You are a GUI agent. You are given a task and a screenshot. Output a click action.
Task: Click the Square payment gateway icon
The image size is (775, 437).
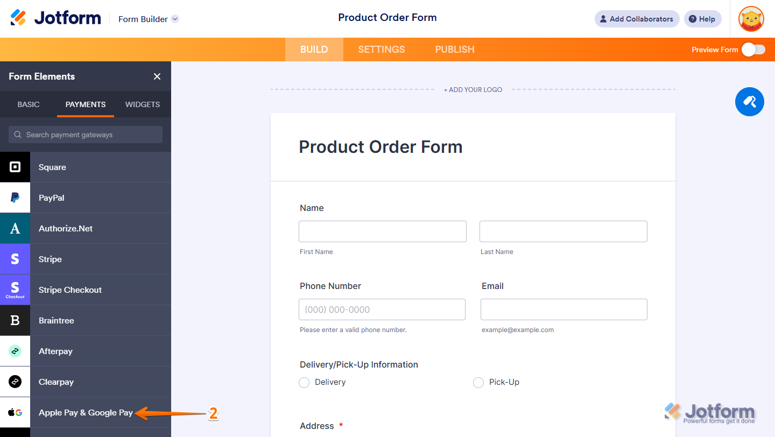[x=15, y=167]
